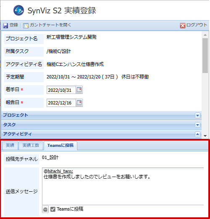Click the 予定期間 date range text
The width and height of the screenshot is (210, 219).
point(97,77)
